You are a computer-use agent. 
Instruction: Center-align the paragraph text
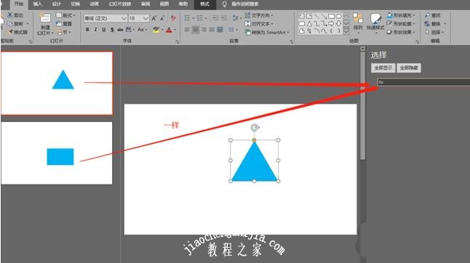pyautogui.click(x=196, y=29)
